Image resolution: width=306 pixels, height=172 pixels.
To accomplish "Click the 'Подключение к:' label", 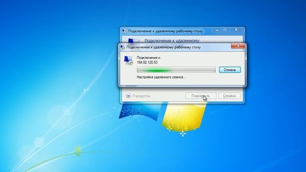I will coord(149,57).
